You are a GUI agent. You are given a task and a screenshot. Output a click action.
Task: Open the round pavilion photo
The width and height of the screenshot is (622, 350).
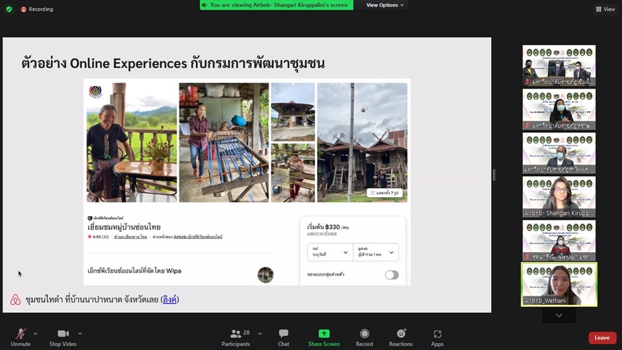tap(292, 112)
